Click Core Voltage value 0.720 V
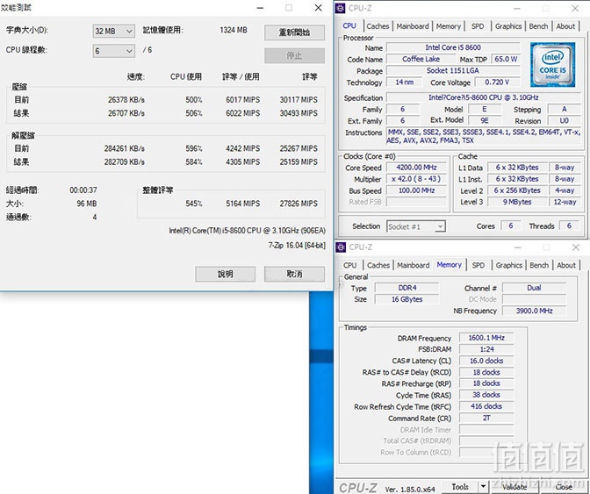The height and width of the screenshot is (494, 590). coord(497,82)
